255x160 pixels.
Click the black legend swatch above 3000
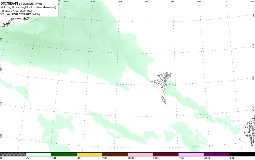click(242, 154)
